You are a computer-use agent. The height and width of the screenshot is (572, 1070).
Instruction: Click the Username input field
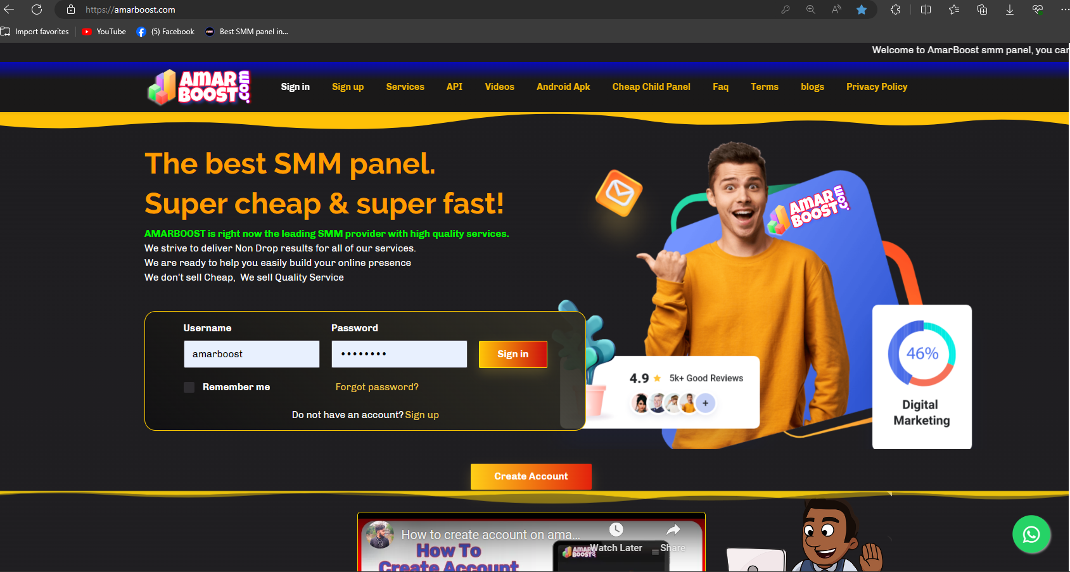pos(252,354)
